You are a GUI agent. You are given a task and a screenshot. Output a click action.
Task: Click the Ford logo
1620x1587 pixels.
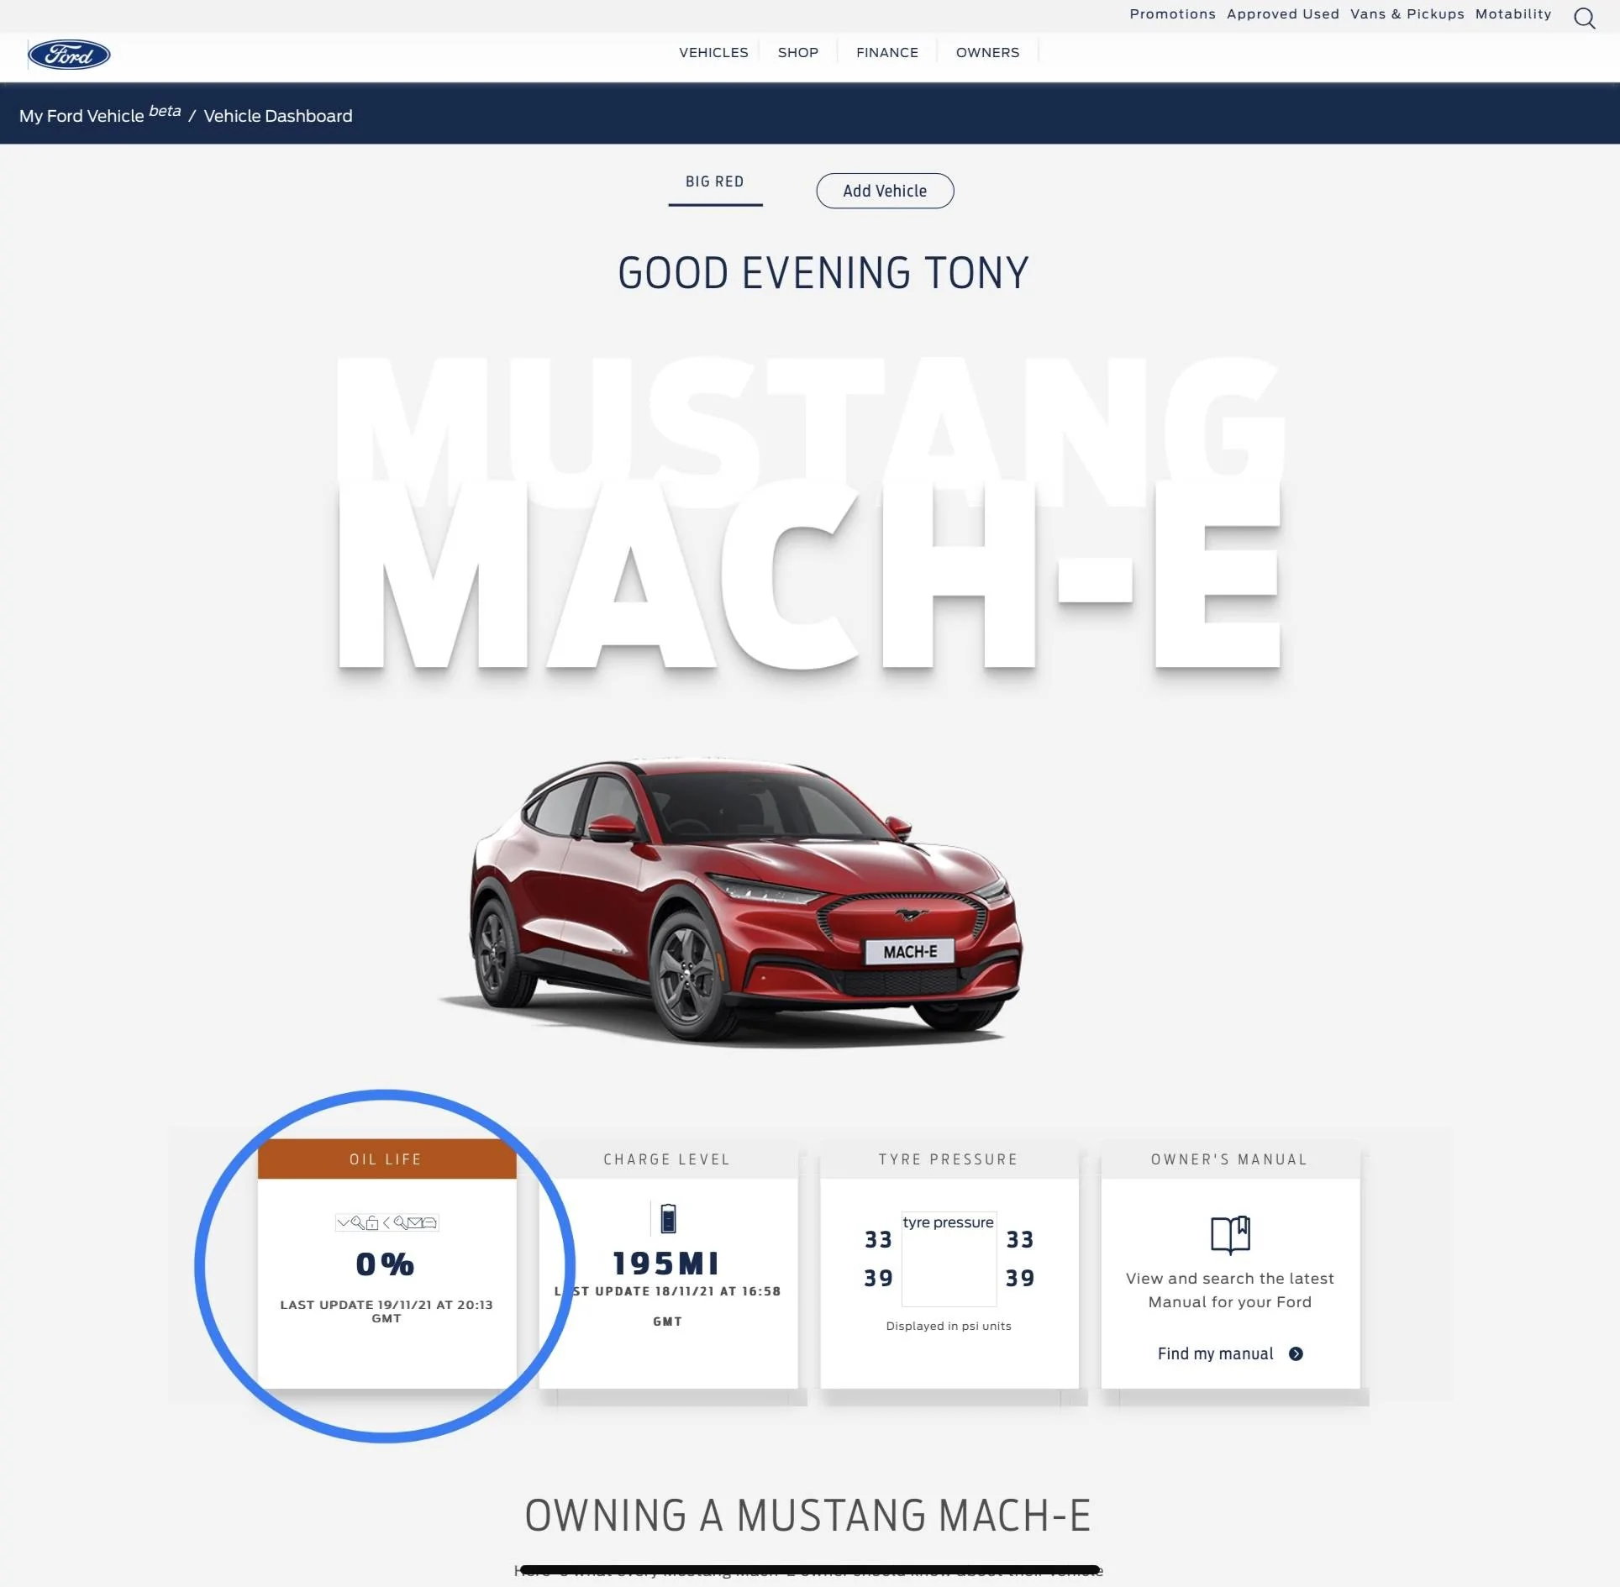pyautogui.click(x=69, y=55)
